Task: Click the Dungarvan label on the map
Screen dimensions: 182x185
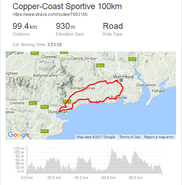Action: coord(58,112)
